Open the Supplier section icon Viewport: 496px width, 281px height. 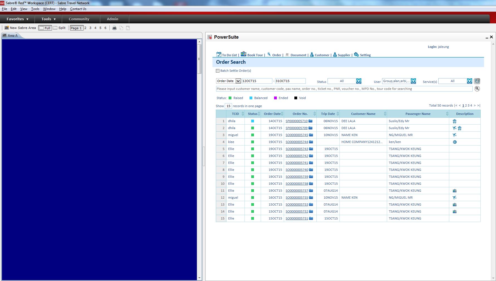coord(335,55)
